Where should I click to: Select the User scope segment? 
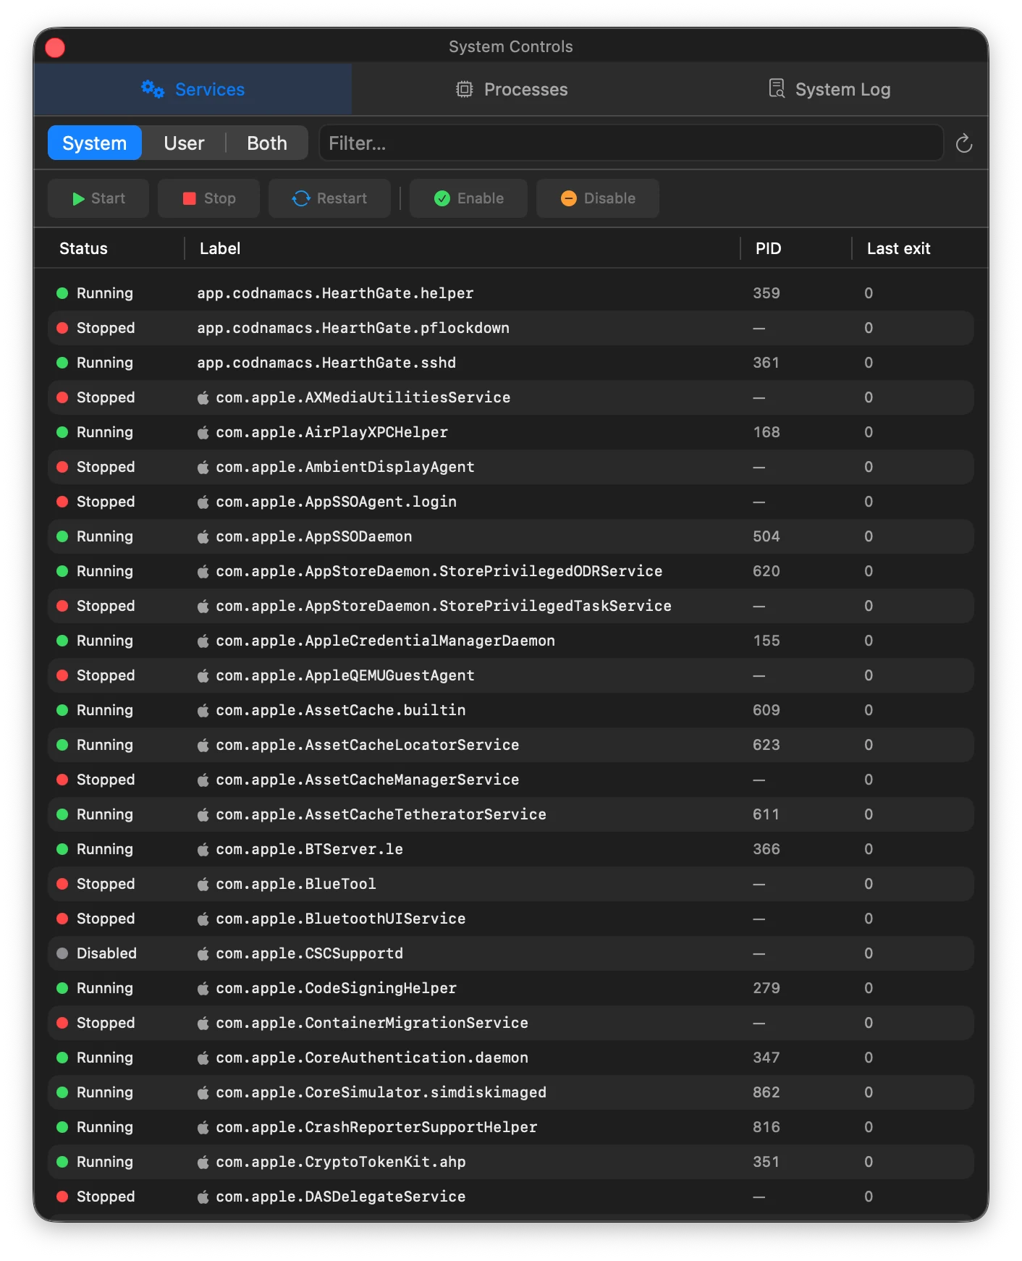[184, 143]
